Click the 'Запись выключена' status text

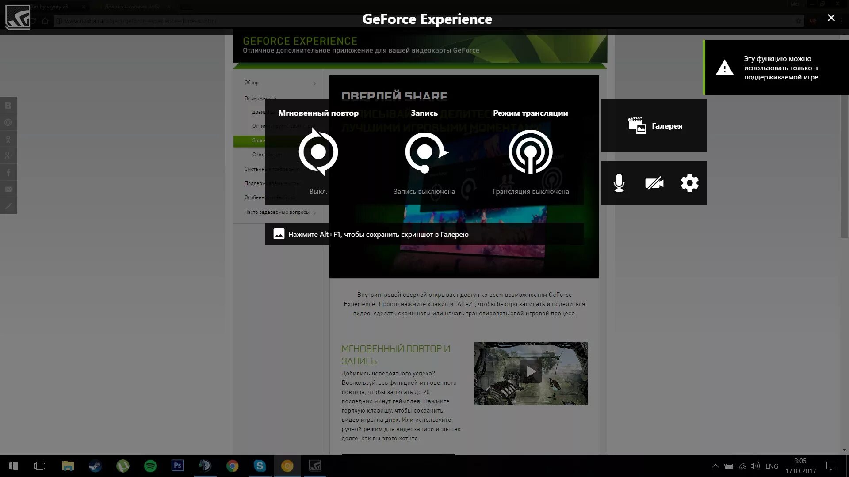pos(424,191)
